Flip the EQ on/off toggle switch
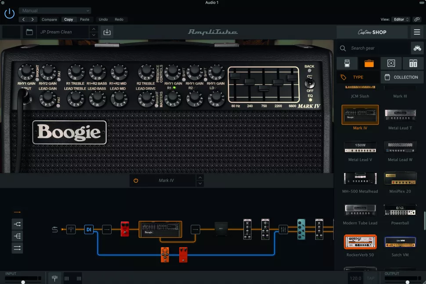Viewport: 426px width, 284px height. pos(310,82)
